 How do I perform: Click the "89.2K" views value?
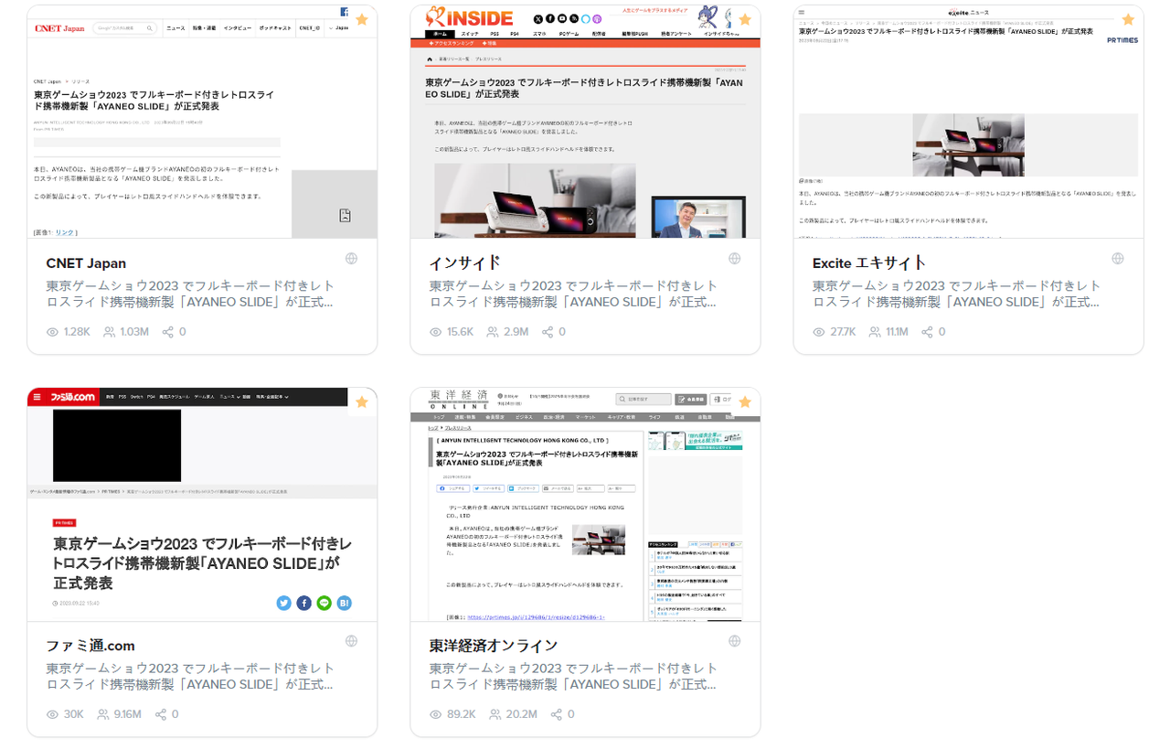(x=462, y=714)
